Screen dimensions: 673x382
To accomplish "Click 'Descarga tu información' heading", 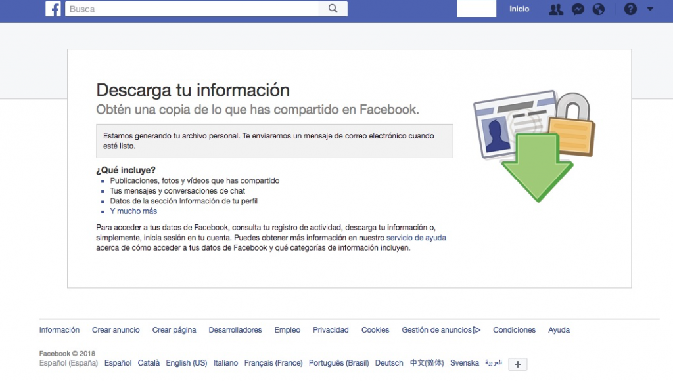I will (x=193, y=90).
